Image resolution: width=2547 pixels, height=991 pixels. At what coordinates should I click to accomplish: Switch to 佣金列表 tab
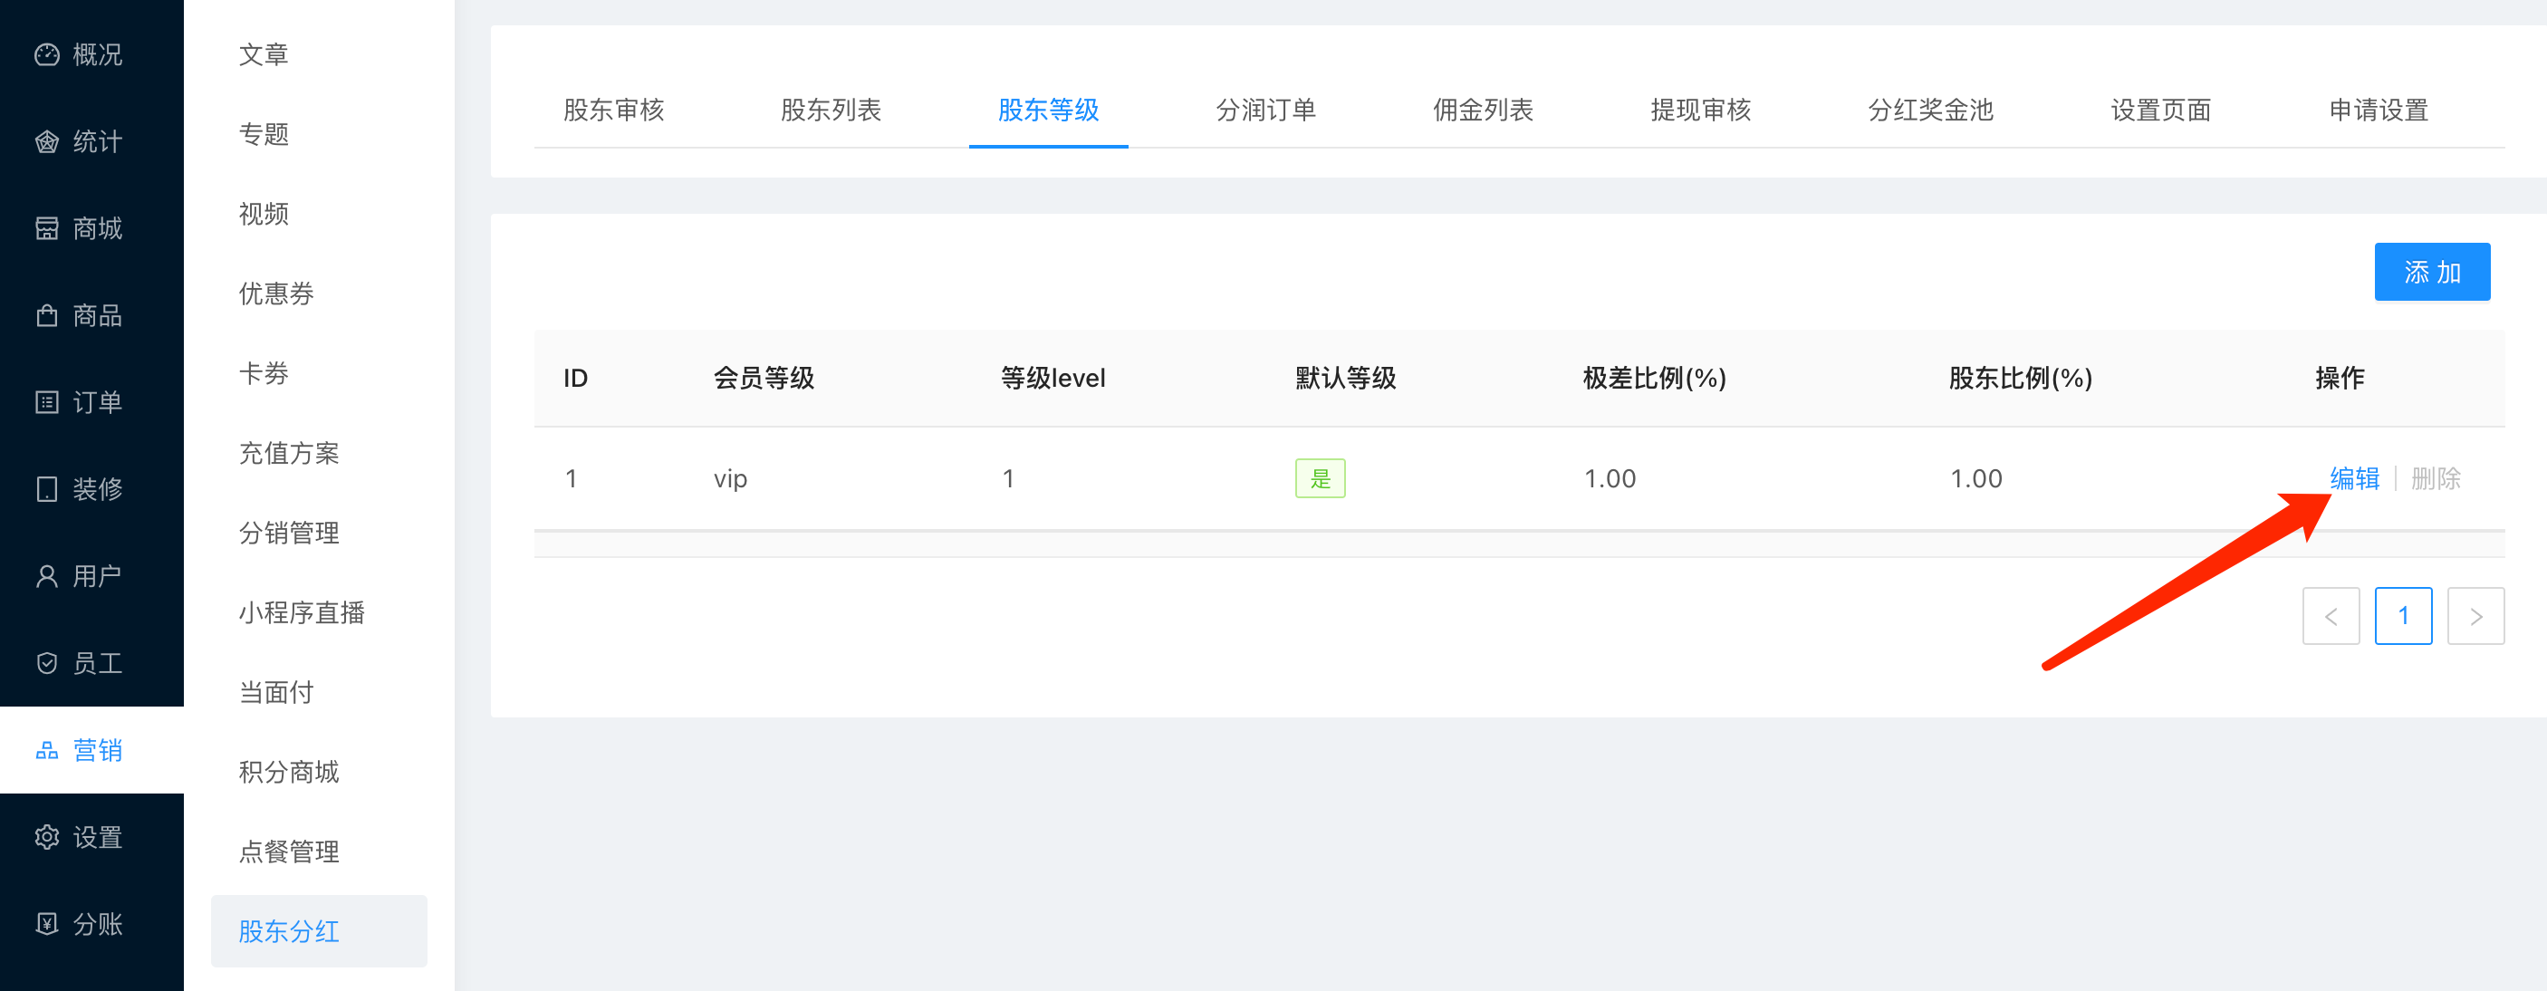(x=1483, y=110)
